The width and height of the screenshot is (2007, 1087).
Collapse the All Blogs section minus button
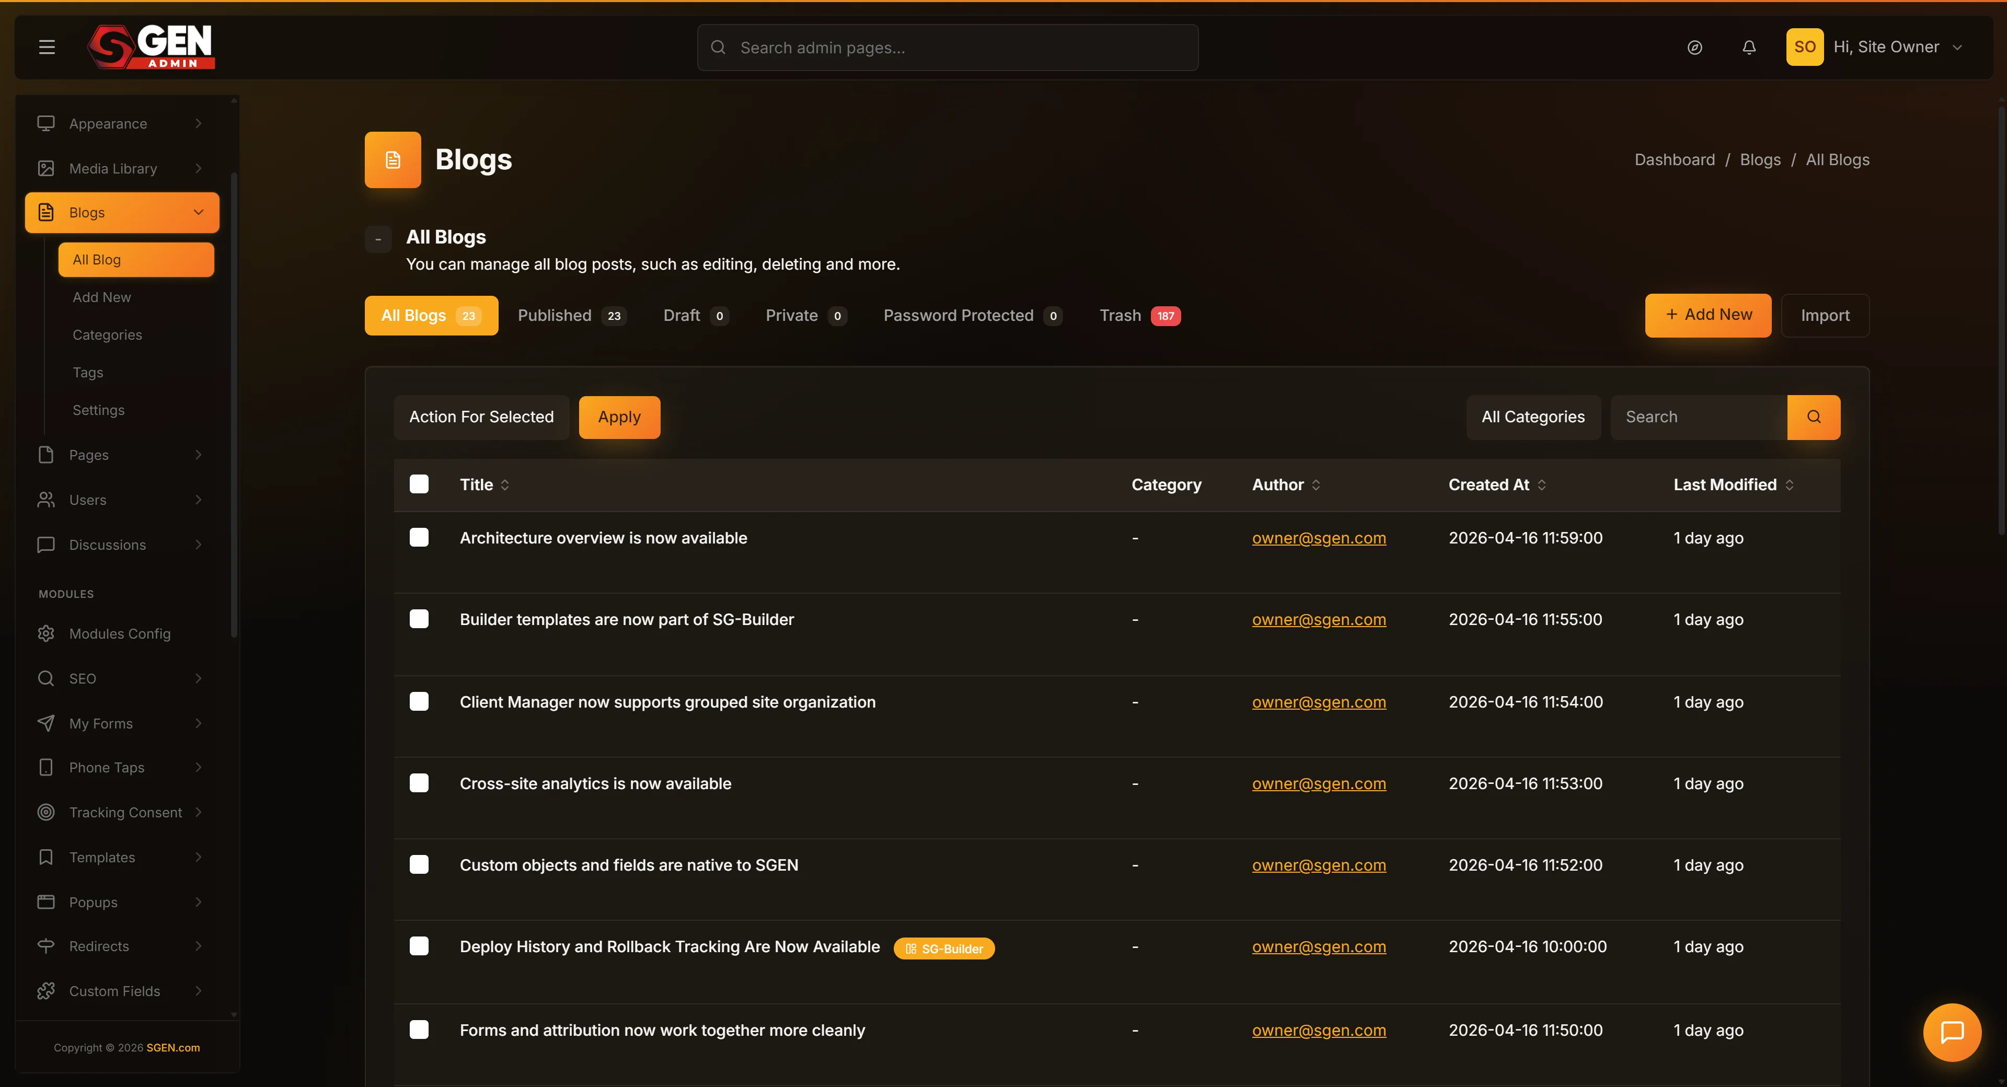tap(378, 239)
